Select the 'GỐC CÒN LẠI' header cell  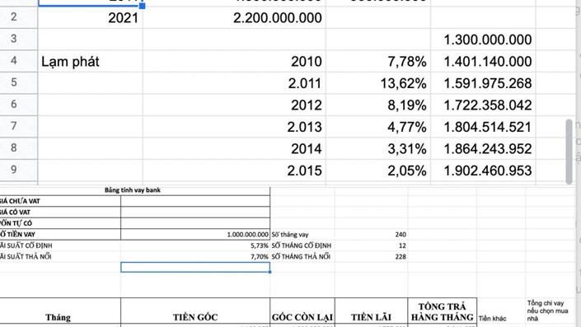tap(302, 311)
